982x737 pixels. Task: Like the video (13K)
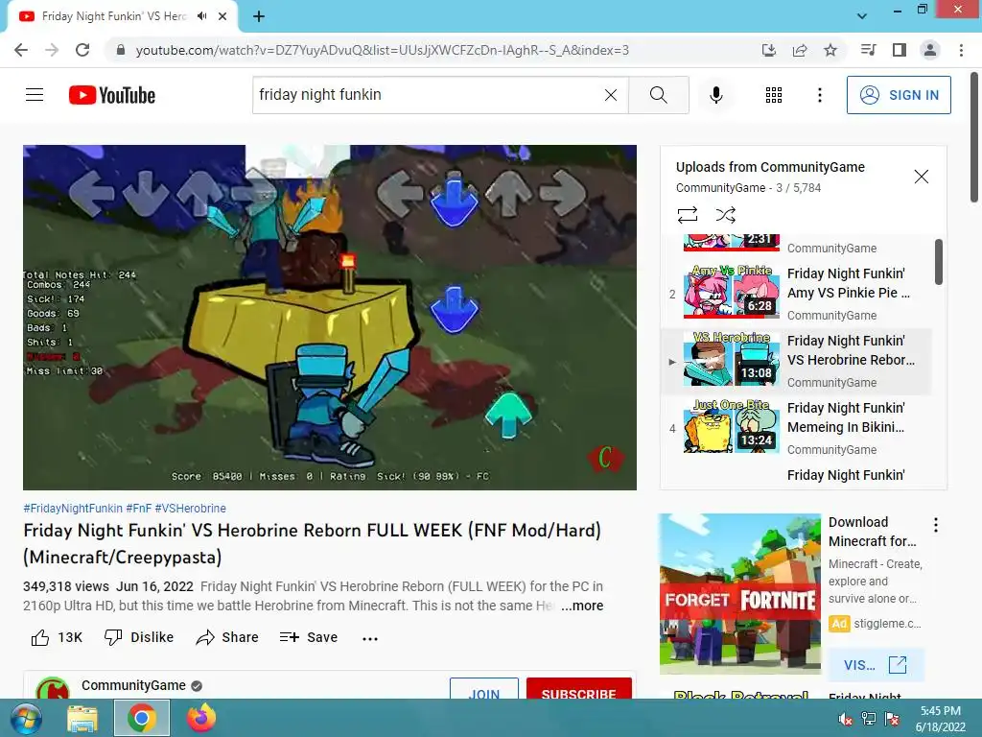[57, 637]
